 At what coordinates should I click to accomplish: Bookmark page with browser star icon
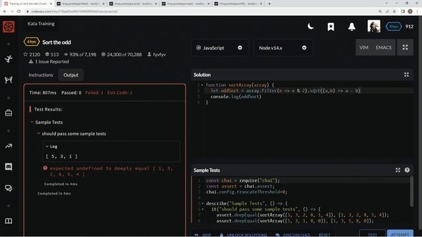coord(394,12)
